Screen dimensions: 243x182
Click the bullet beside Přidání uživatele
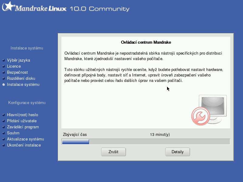(x=4, y=121)
